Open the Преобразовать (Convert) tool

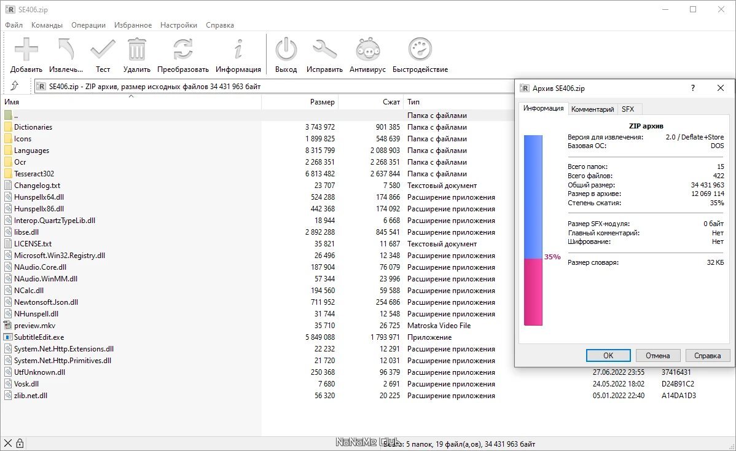tap(183, 50)
